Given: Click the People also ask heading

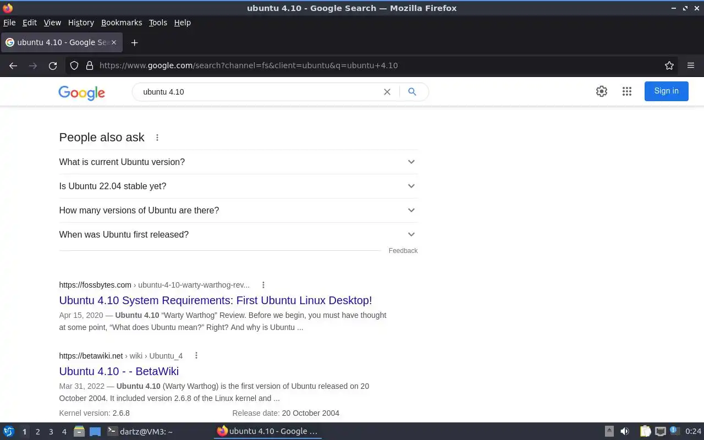Looking at the screenshot, I should pos(102,137).
